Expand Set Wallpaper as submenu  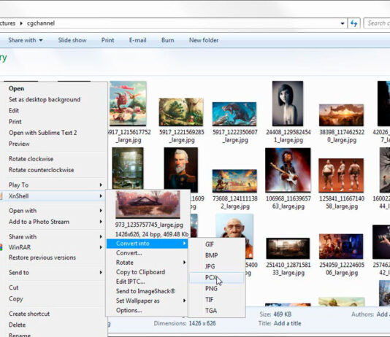click(147, 301)
